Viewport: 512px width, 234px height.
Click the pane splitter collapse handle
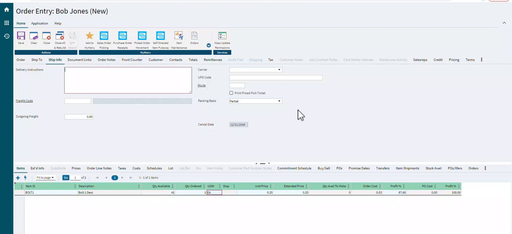pyautogui.click(x=262, y=163)
